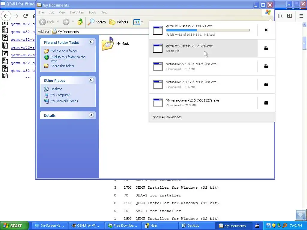This screenshot has width=307, height=230.
Task: Switch to Help taskbar item
Action: click(x=159, y=226)
